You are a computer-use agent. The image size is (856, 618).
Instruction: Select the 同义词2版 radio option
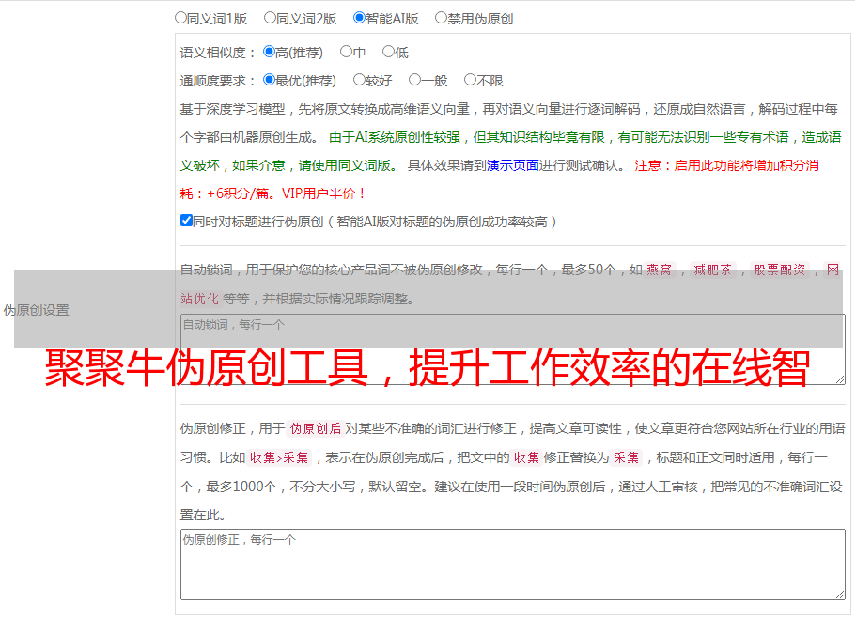(x=270, y=18)
